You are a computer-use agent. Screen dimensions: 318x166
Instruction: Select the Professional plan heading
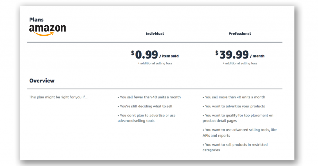pyautogui.click(x=240, y=33)
